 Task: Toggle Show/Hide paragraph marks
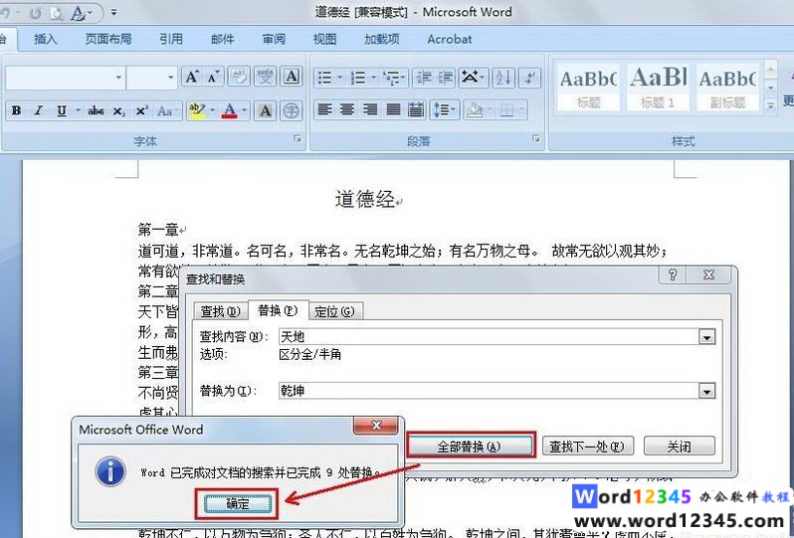(x=529, y=78)
